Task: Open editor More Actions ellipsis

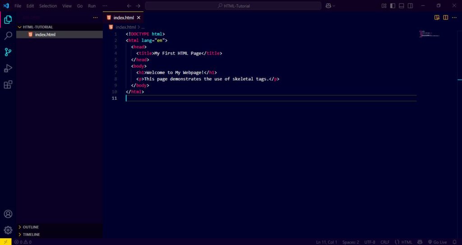Action: (x=454, y=18)
